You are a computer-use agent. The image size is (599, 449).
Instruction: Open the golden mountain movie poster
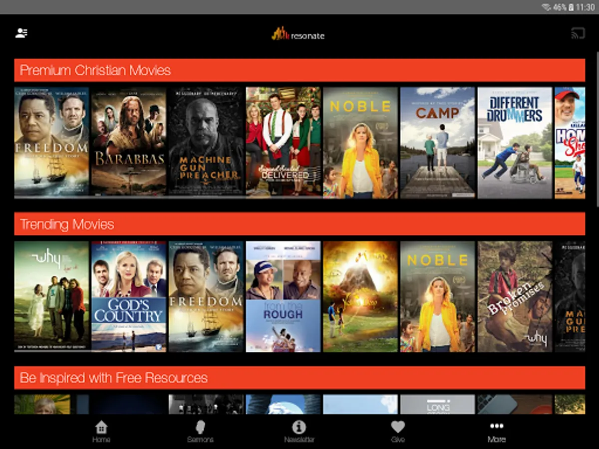coord(361,296)
